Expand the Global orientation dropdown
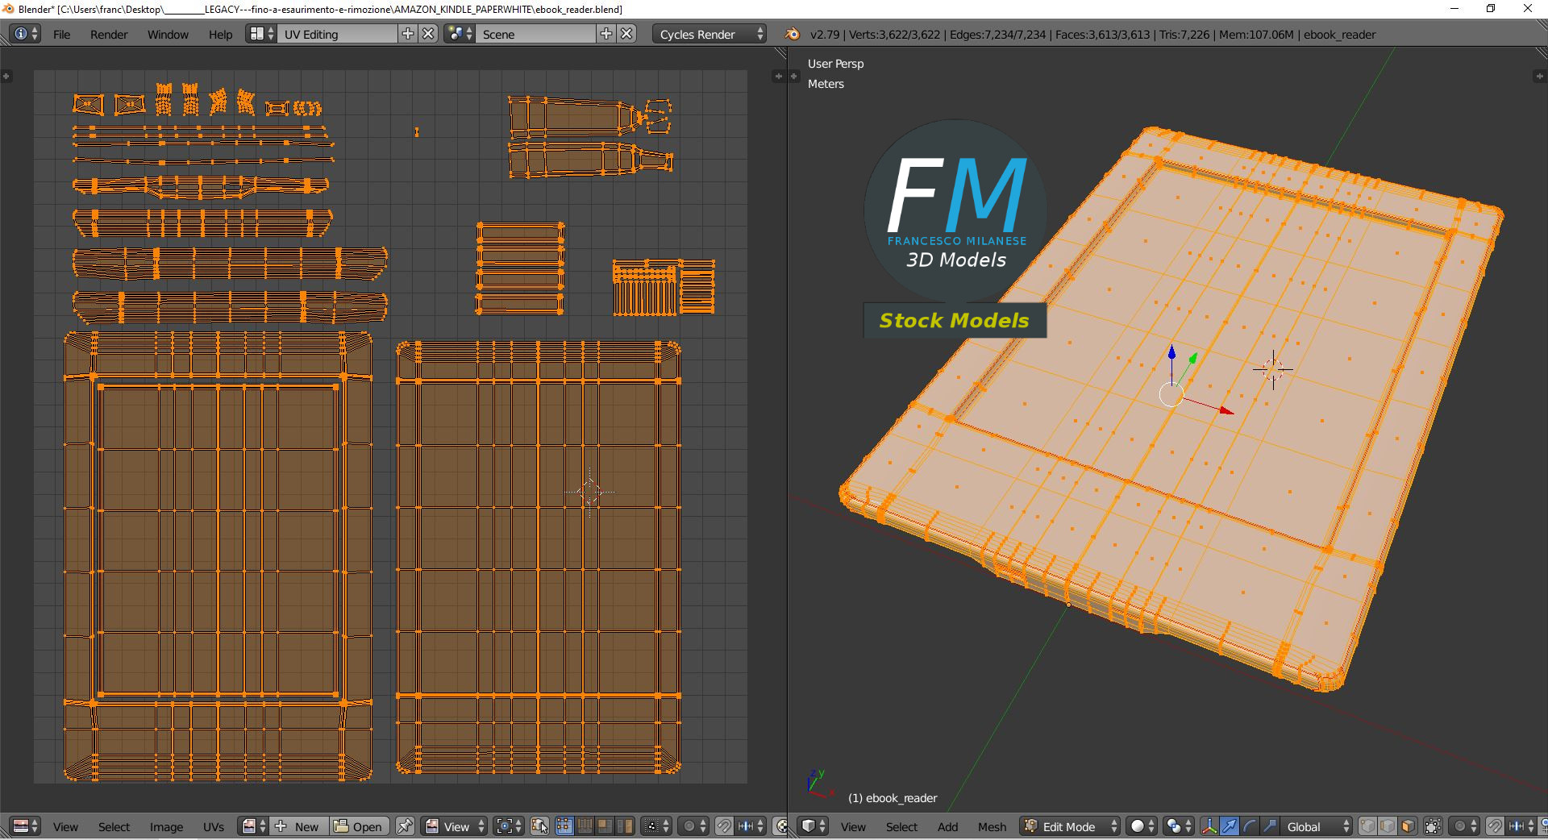The image size is (1548, 840). coord(1316,826)
